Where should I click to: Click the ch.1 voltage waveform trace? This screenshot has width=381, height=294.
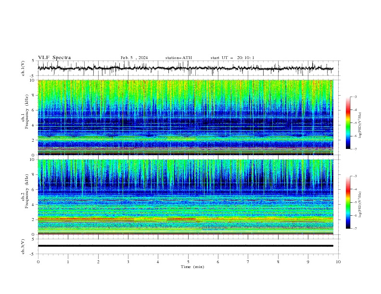(x=185, y=68)
